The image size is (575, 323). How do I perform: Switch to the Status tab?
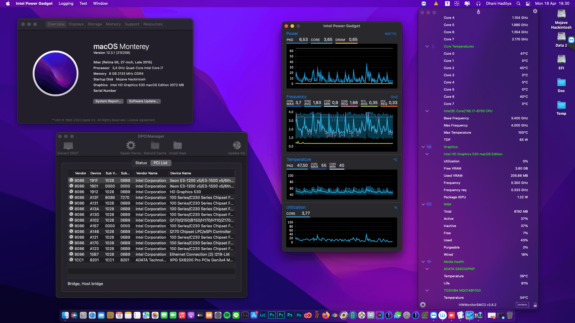coord(141,163)
